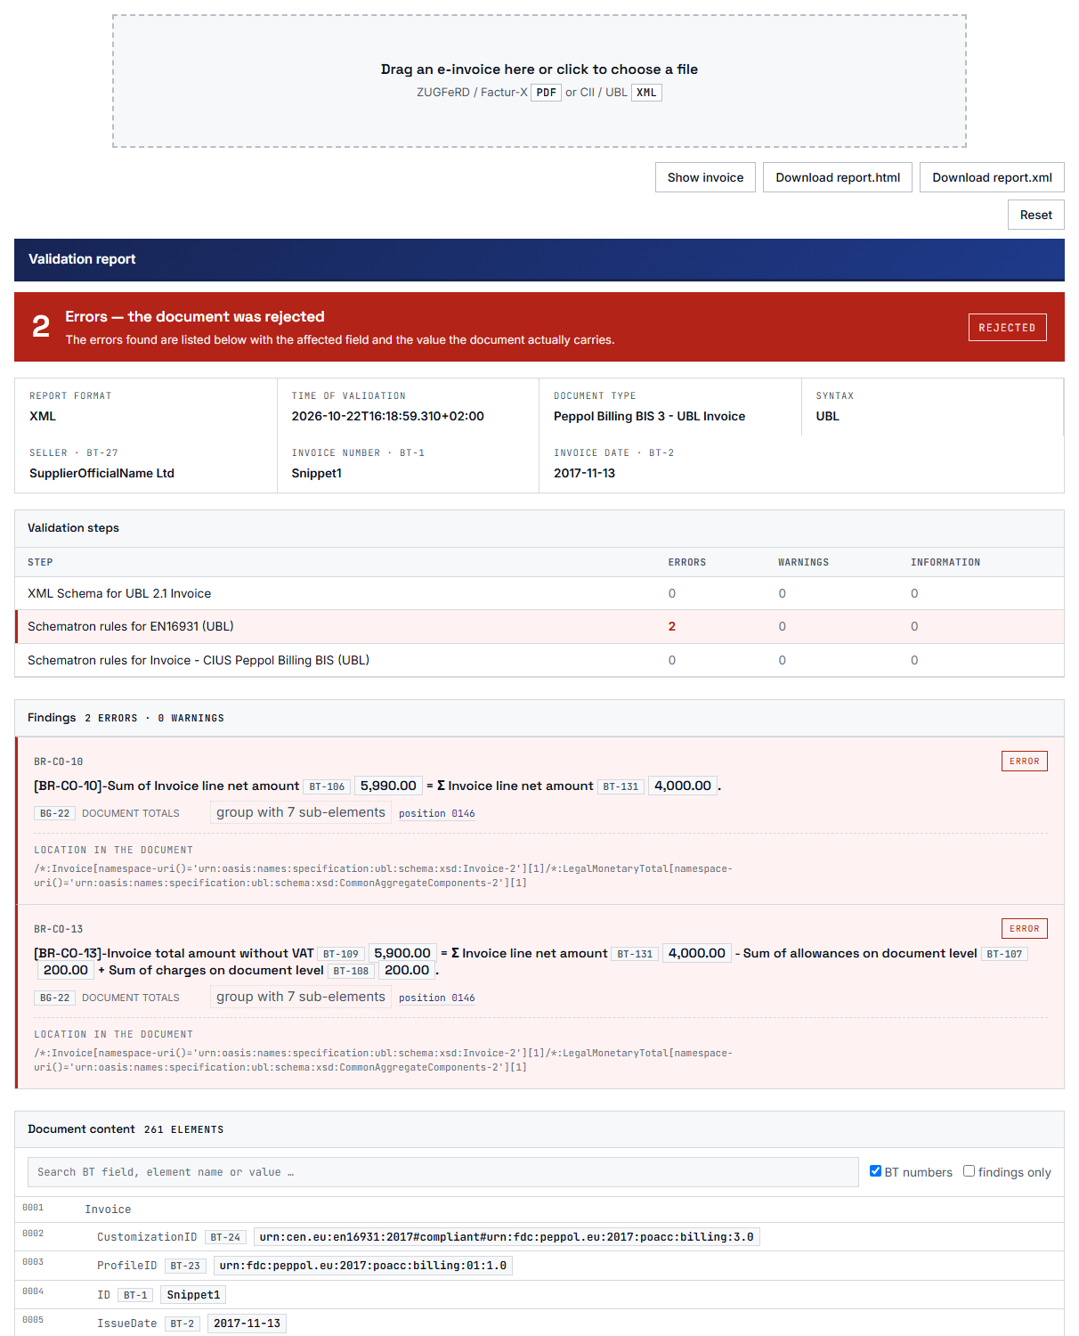Image resolution: width=1079 pixels, height=1336 pixels.
Task: Click the 5,900.00 amount value
Action: pos(402,953)
